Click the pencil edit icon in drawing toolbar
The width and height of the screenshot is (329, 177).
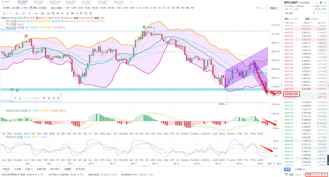click(x=67, y=14)
